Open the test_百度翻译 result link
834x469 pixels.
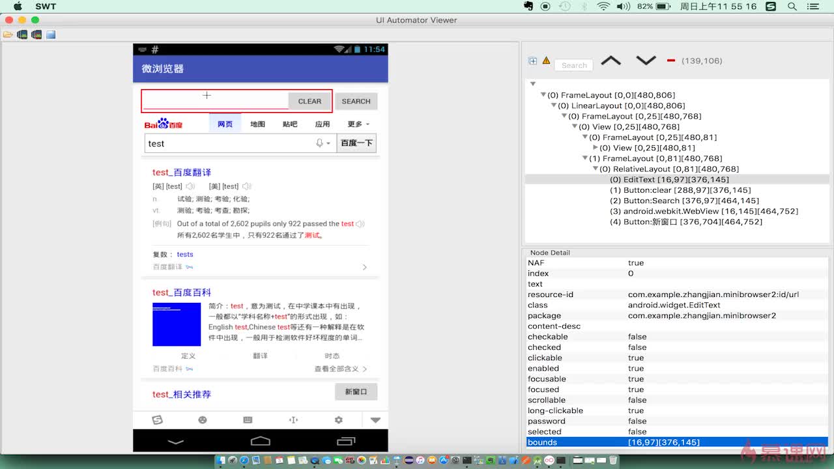[x=182, y=173]
